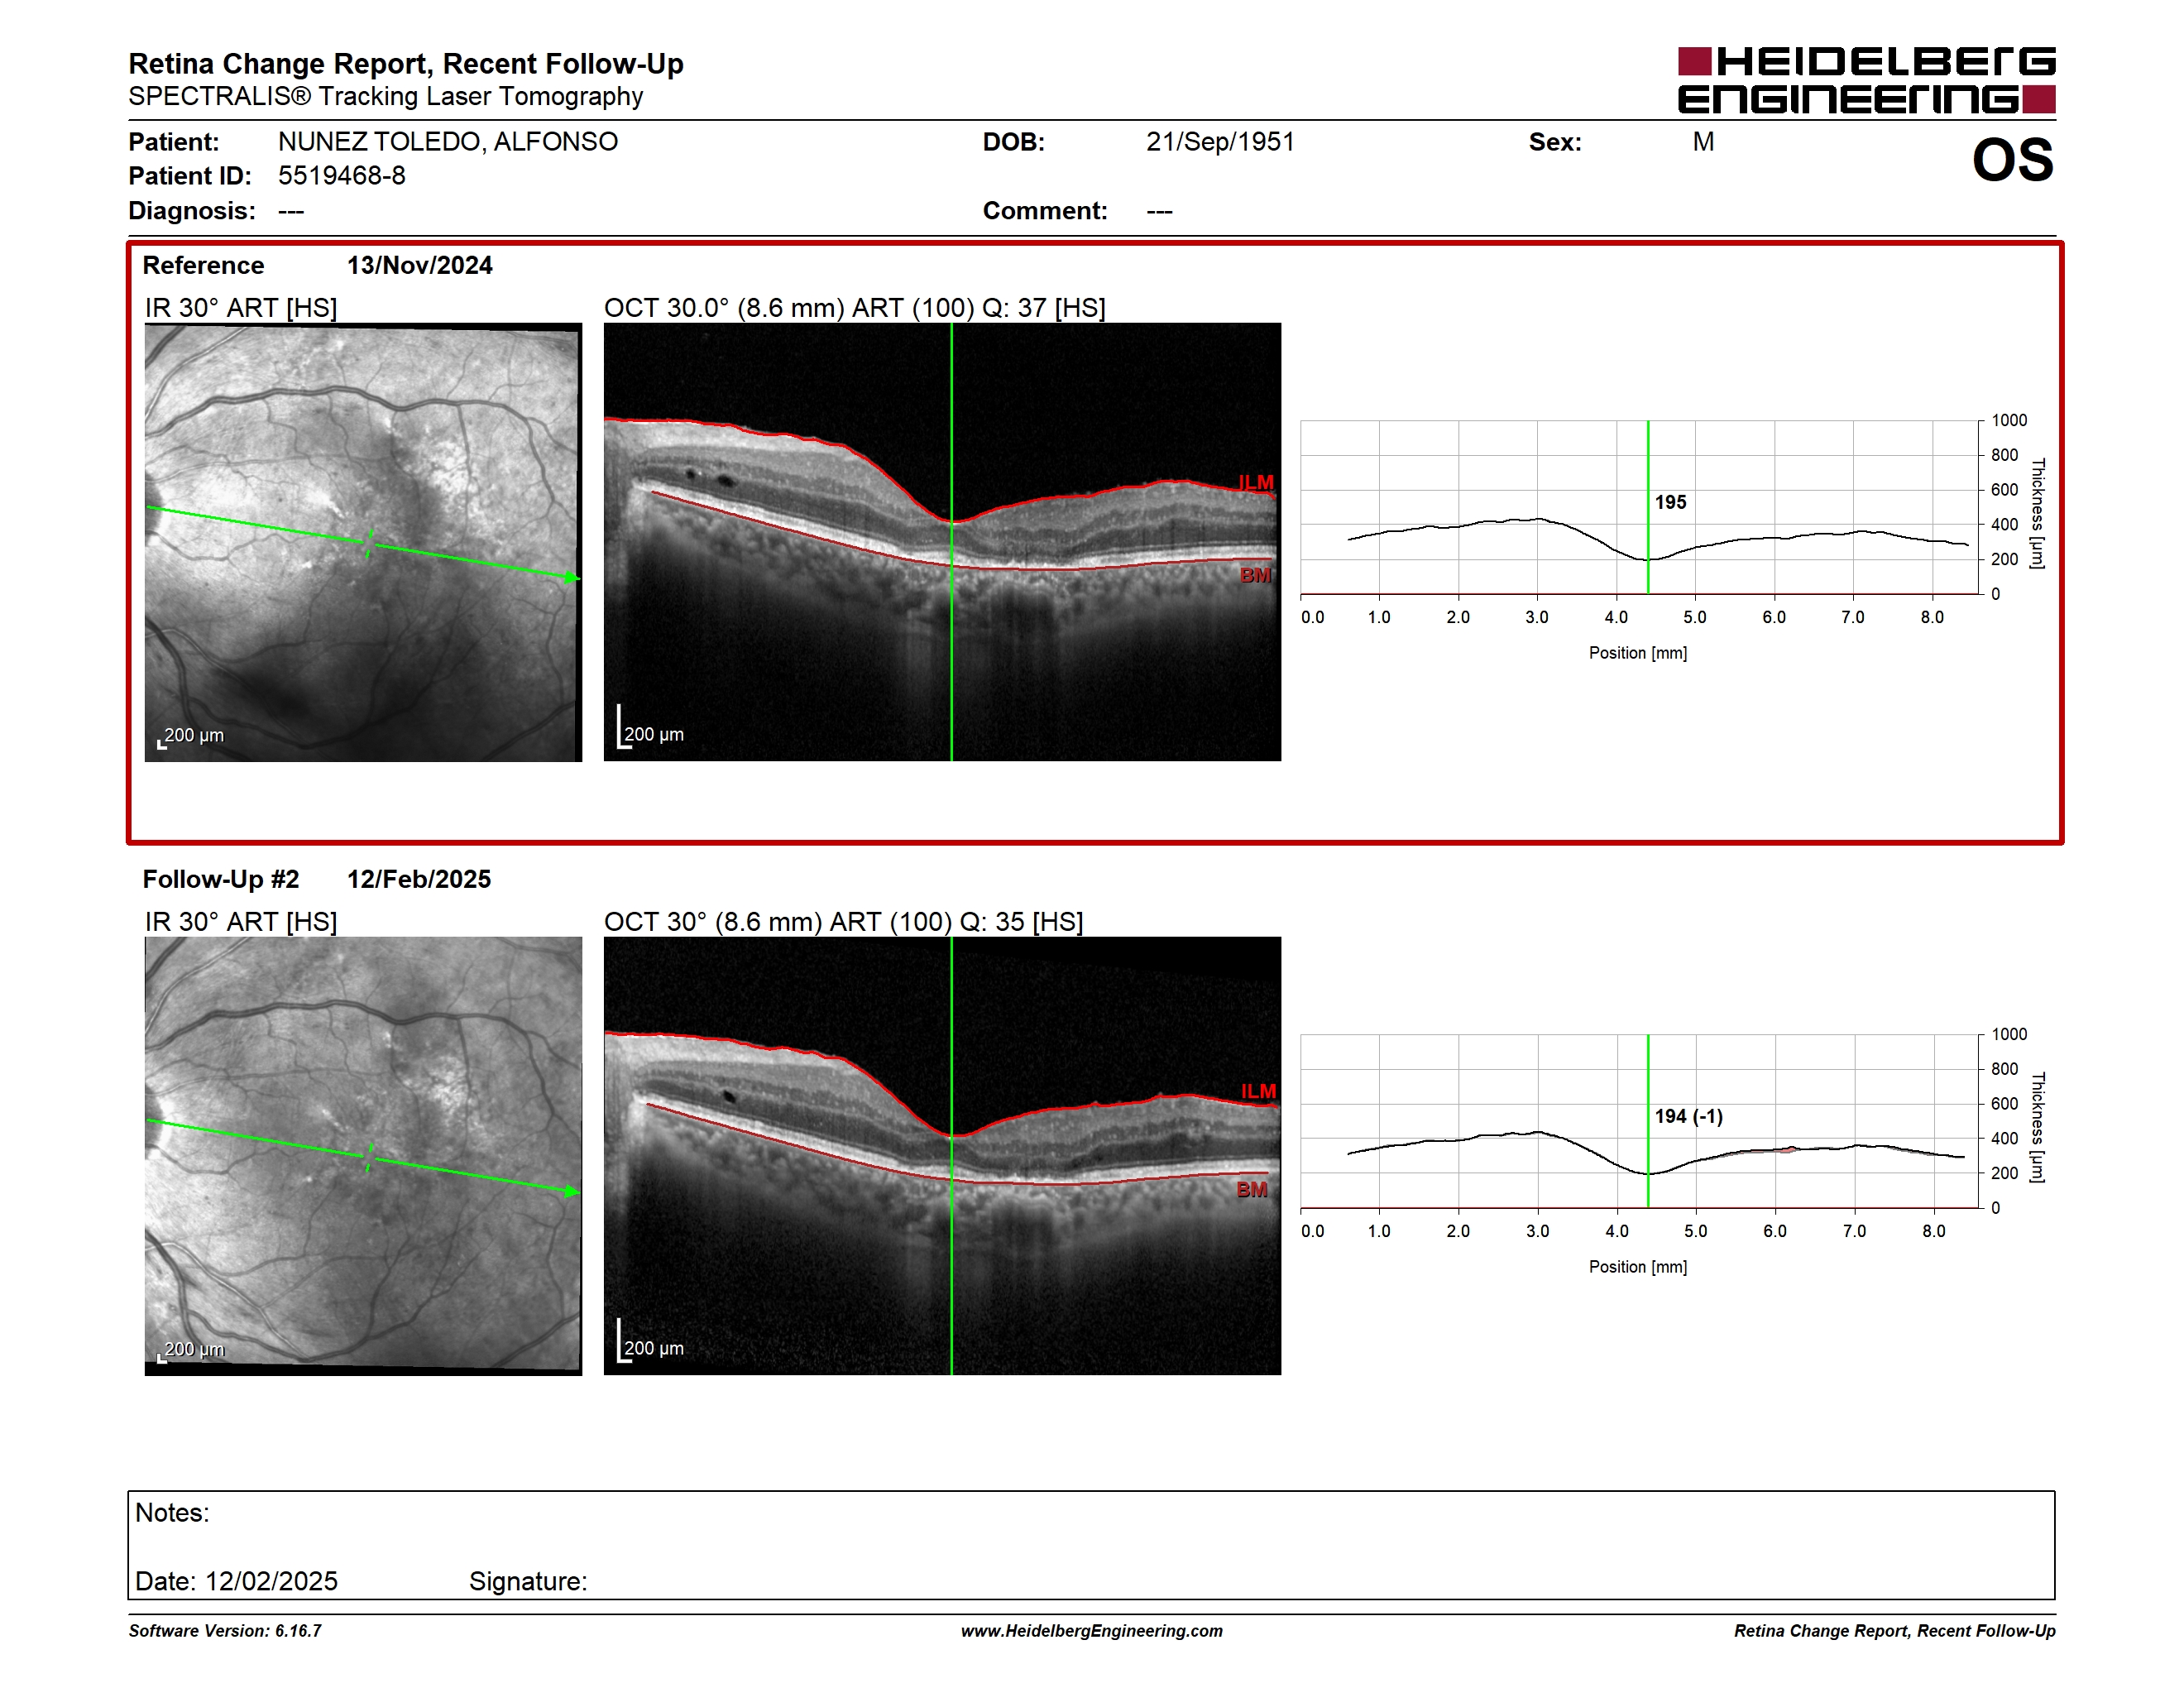The image size is (2184, 1688).
Task: Select the Follow-Up #2 OCT B-scan image
Action: pyautogui.click(x=942, y=1156)
